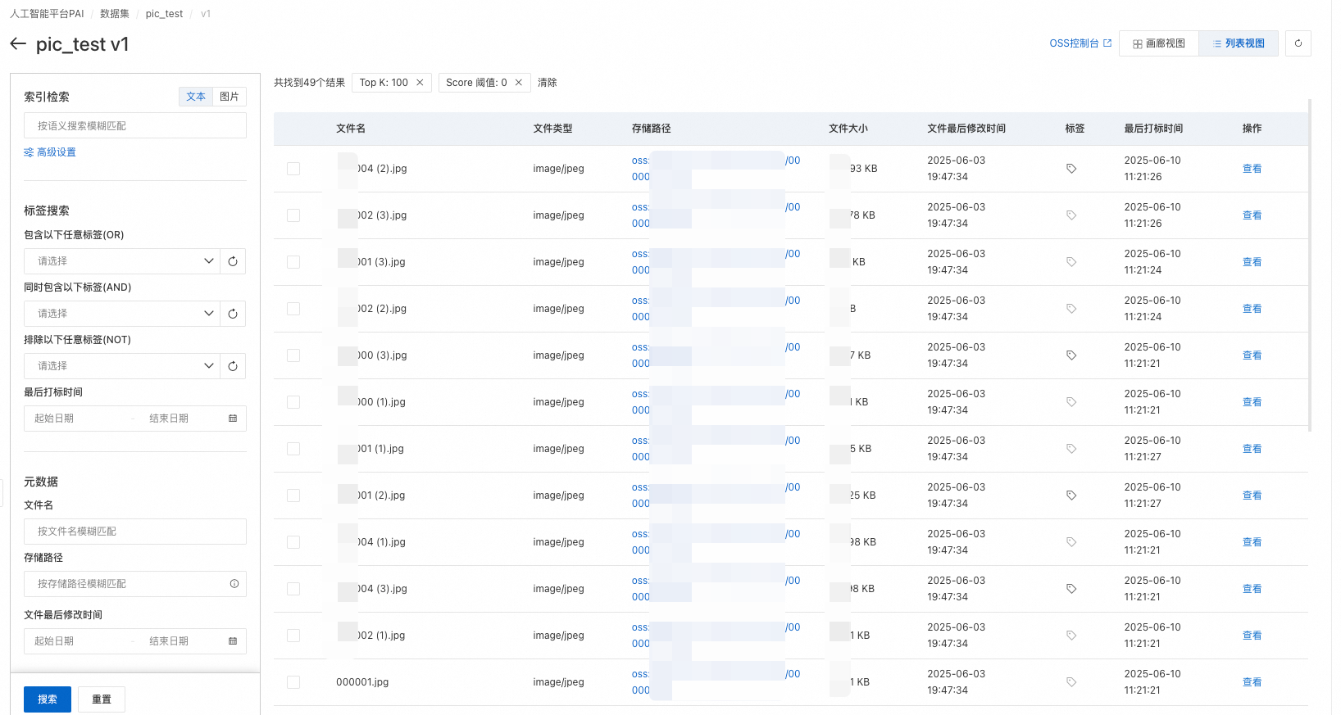Refresh the NOT tag list

pos(233,366)
